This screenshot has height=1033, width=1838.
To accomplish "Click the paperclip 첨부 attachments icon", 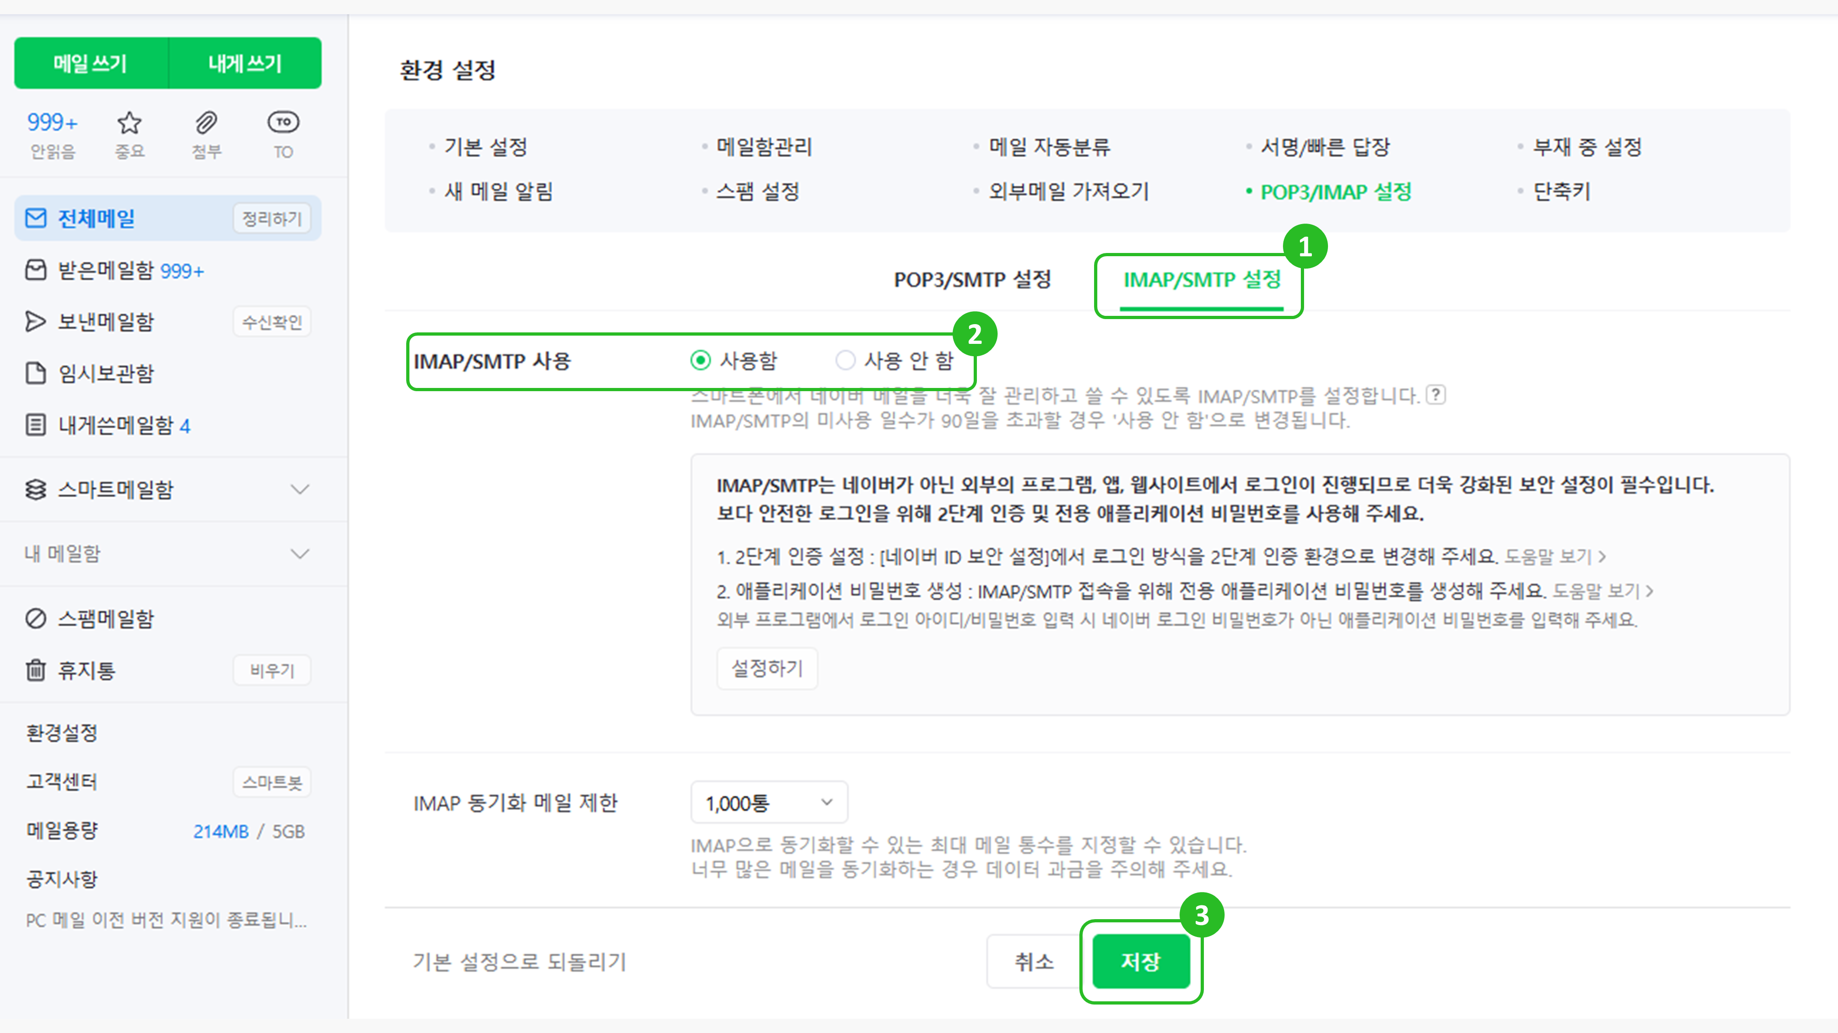I will point(206,124).
